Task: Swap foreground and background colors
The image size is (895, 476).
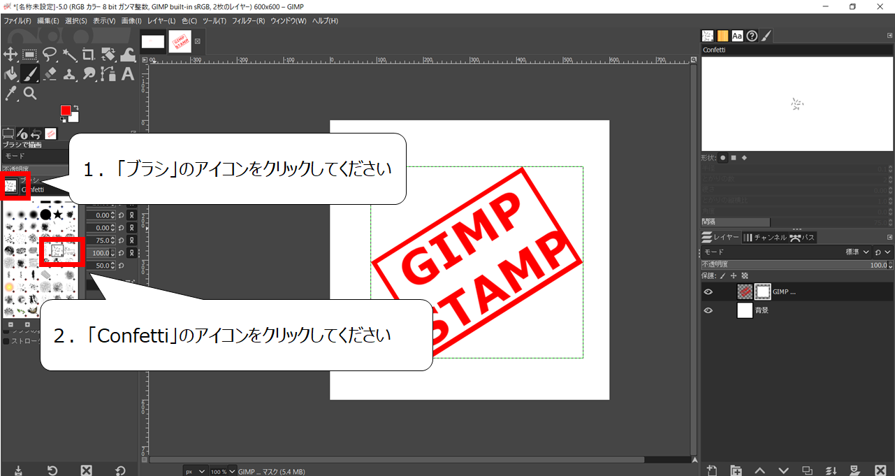Action: pos(76,108)
